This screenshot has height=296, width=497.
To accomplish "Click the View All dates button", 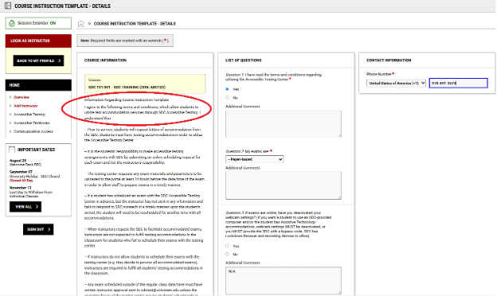I will pos(25,207).
